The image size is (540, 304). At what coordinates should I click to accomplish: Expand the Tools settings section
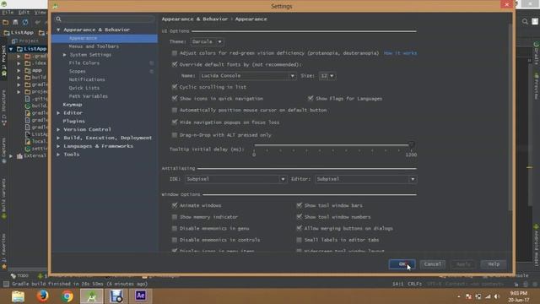pyautogui.click(x=58, y=155)
